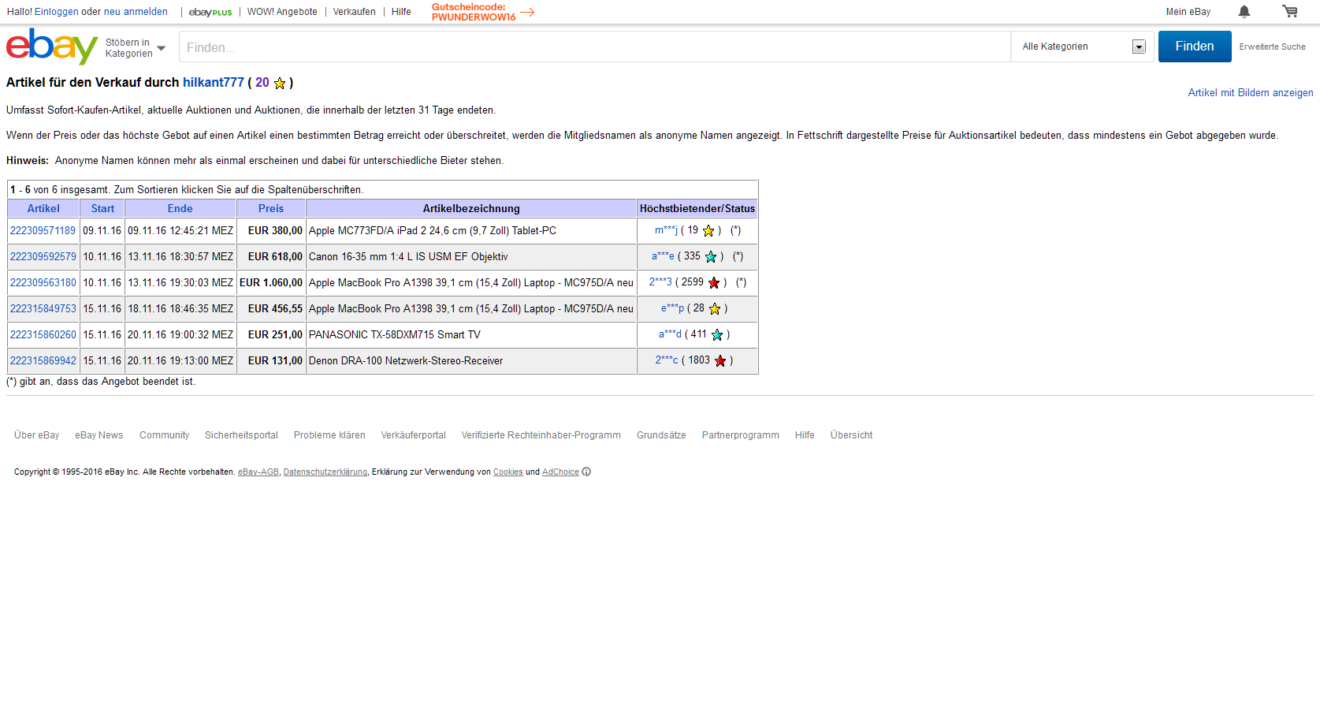Select the Denon DRA-100 Netzwerk-Stereo-Receiver title
Viewport: 1320px width, 716px height.
coord(406,361)
